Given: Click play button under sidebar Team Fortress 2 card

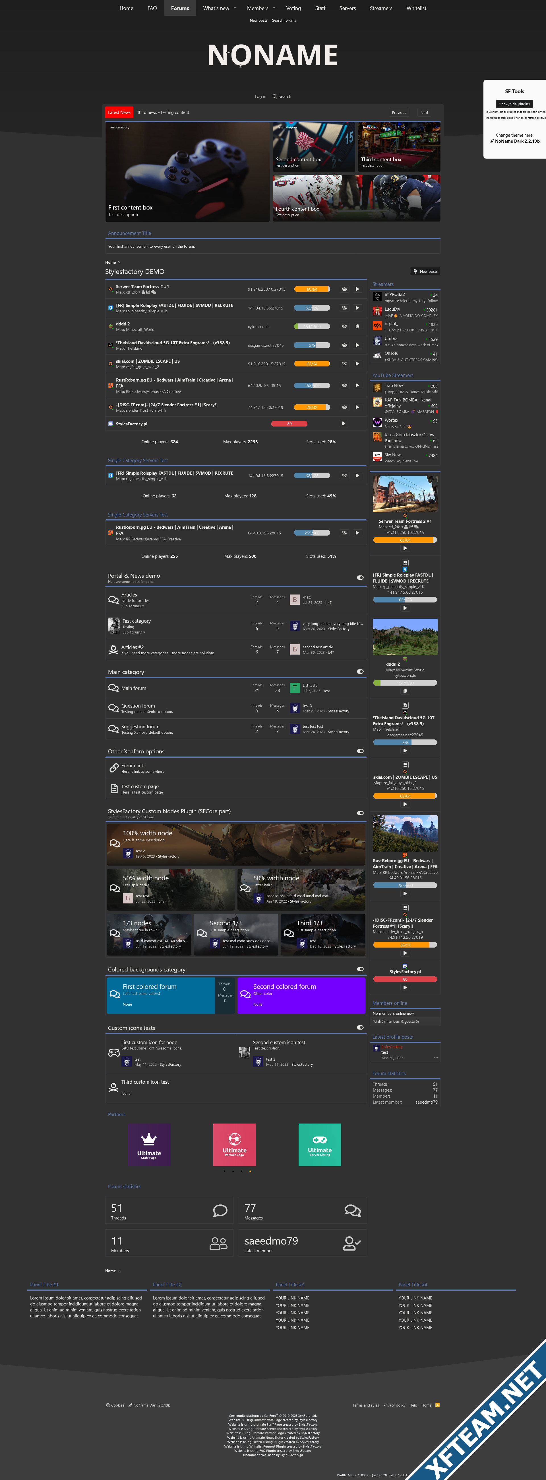Looking at the screenshot, I should pos(405,548).
